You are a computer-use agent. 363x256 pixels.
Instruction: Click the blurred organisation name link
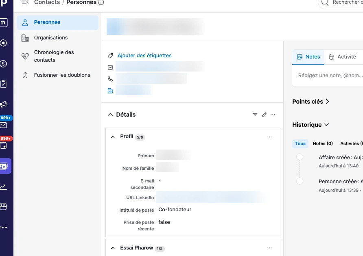[x=133, y=90]
